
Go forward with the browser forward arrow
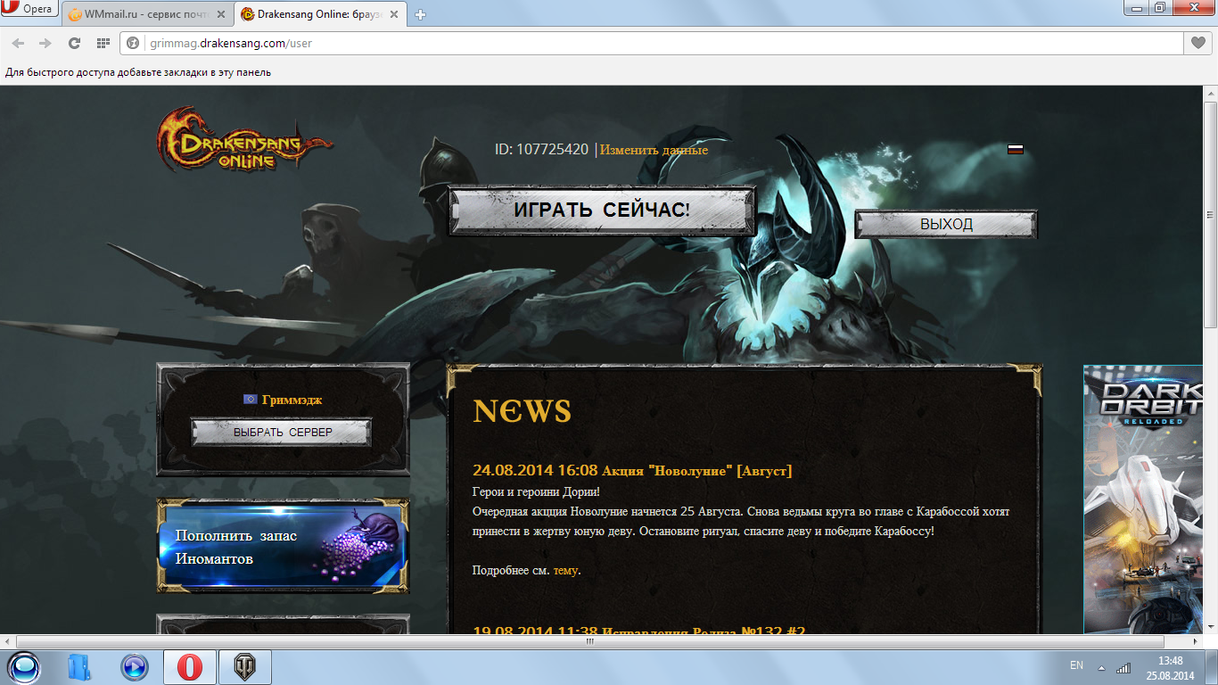coord(45,43)
